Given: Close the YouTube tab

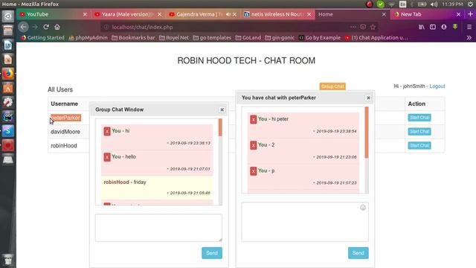Looking at the screenshot, I should click(x=85, y=14).
